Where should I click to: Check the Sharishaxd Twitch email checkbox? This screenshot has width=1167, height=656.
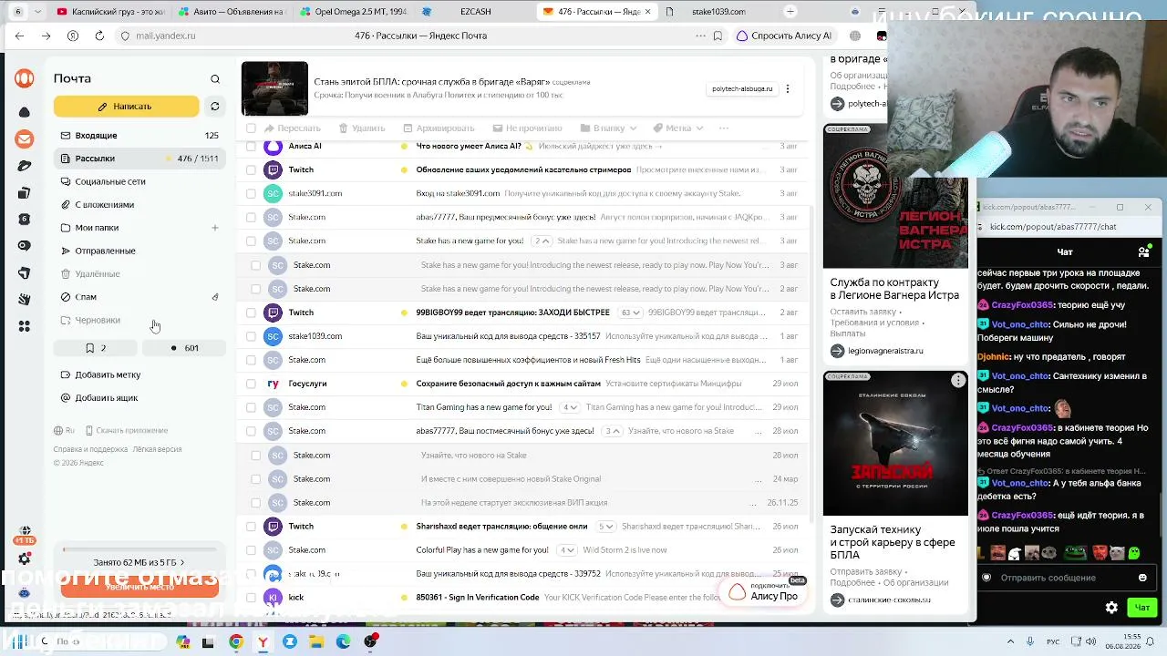[251, 527]
